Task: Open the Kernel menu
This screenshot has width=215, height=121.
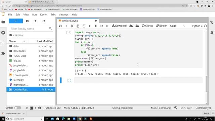Action: pyautogui.click(x=44, y=14)
